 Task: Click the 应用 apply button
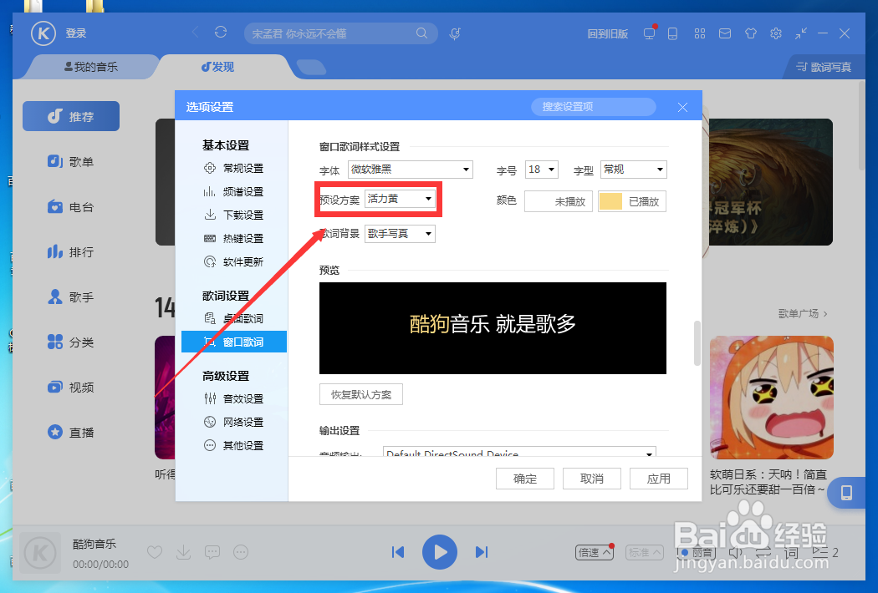[659, 478]
